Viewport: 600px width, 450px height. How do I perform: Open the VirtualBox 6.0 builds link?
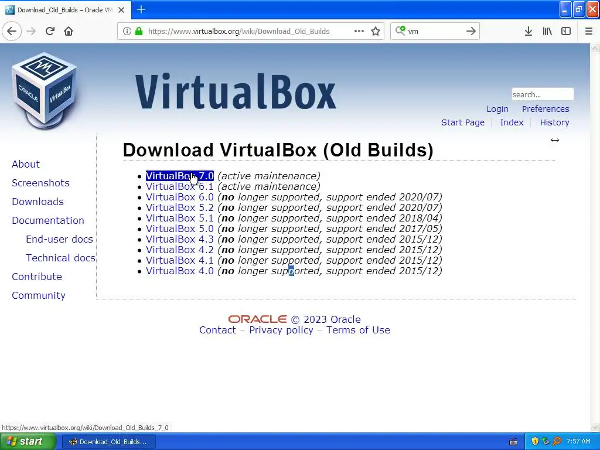point(179,197)
